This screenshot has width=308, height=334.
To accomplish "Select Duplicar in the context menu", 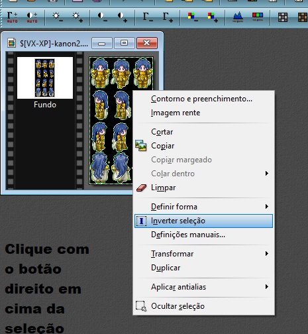I will pos(203,268).
